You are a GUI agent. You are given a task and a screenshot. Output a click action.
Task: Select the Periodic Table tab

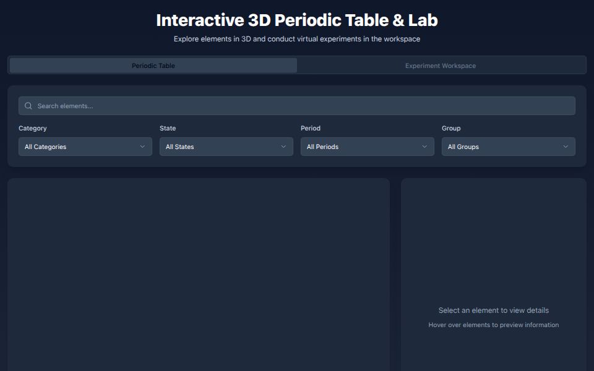(153, 65)
